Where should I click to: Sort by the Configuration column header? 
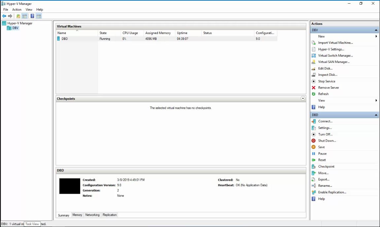tap(266, 33)
